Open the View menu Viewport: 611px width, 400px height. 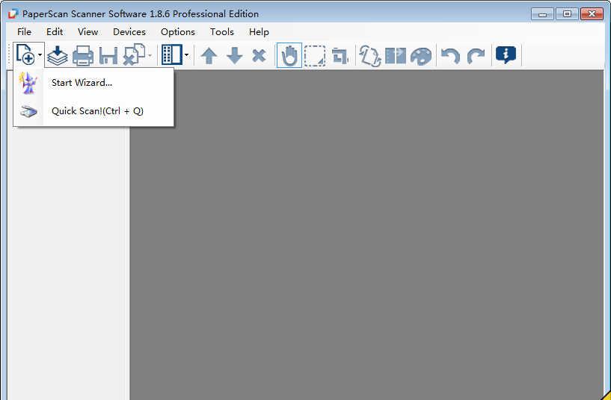click(x=87, y=32)
